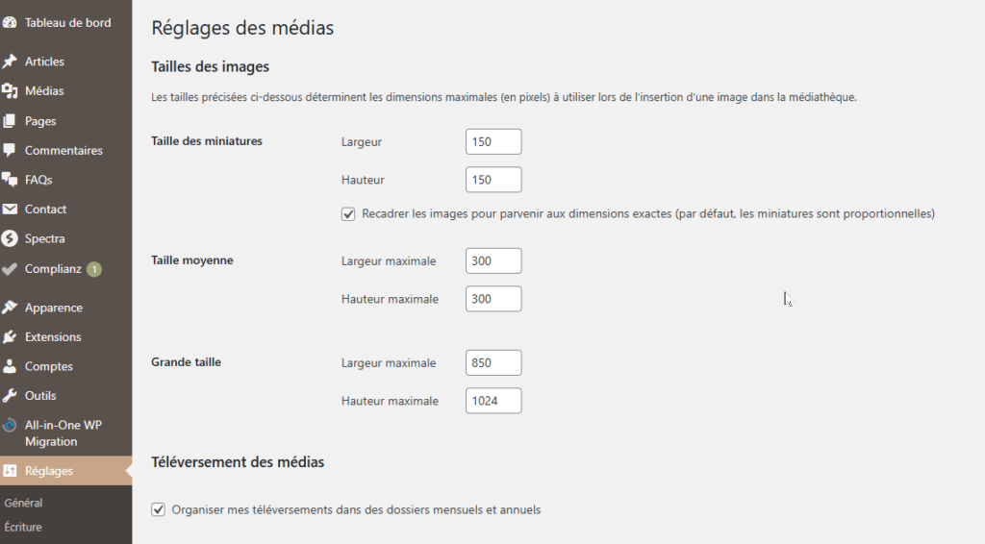Click the Réglages des médias heading
This screenshot has width=985, height=544.
242,28
